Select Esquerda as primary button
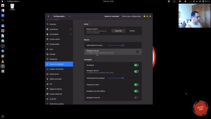This screenshot has height=119, width=211. pos(118,31)
